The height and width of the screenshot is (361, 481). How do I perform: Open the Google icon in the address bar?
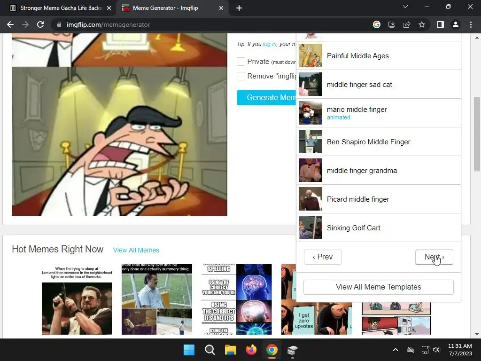tap(377, 24)
